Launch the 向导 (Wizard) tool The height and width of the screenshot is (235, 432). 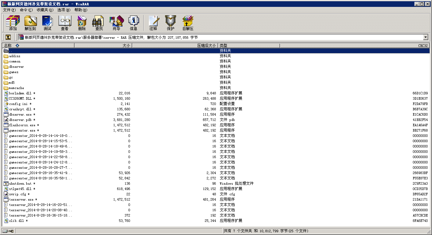[116, 23]
